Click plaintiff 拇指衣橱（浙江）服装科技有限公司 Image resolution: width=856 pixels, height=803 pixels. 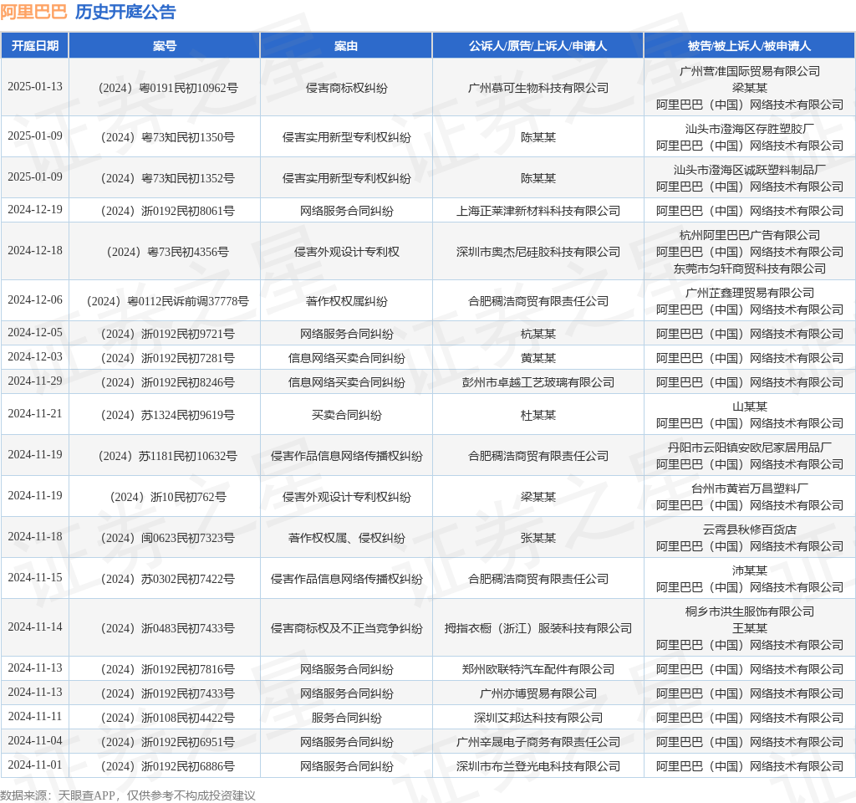click(x=538, y=628)
